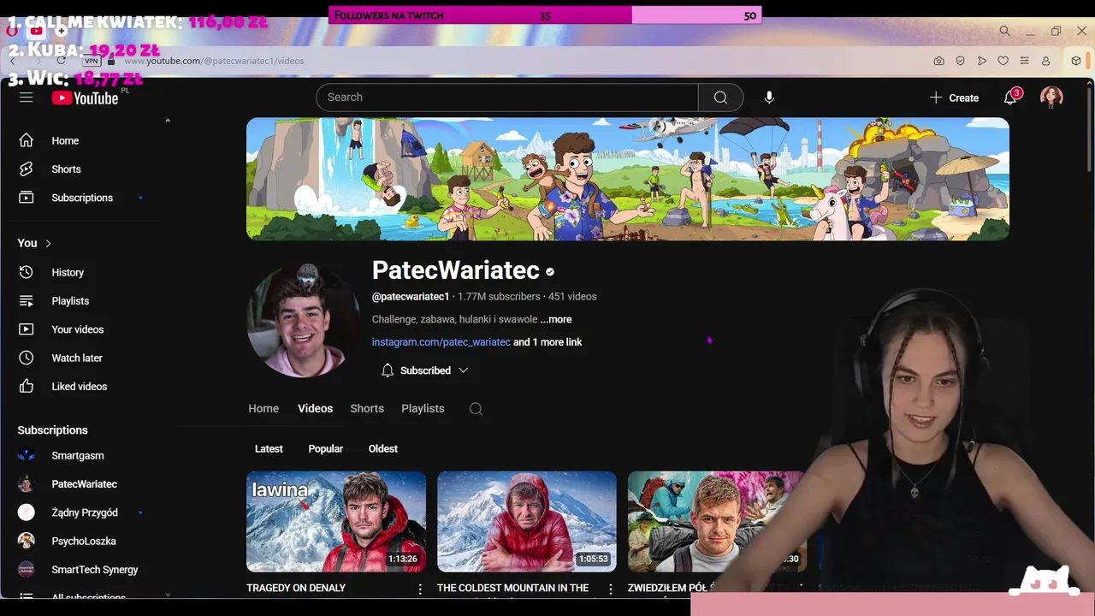1095x616 pixels.
Task: Switch to channel Playlists tab
Action: click(x=423, y=409)
